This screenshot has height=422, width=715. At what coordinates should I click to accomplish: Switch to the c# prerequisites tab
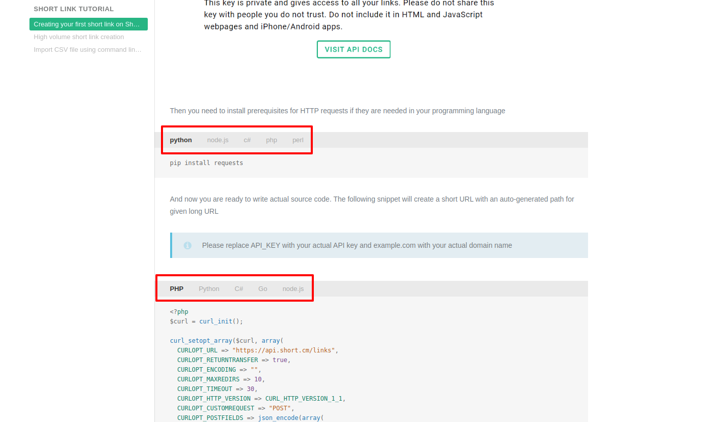click(x=247, y=140)
